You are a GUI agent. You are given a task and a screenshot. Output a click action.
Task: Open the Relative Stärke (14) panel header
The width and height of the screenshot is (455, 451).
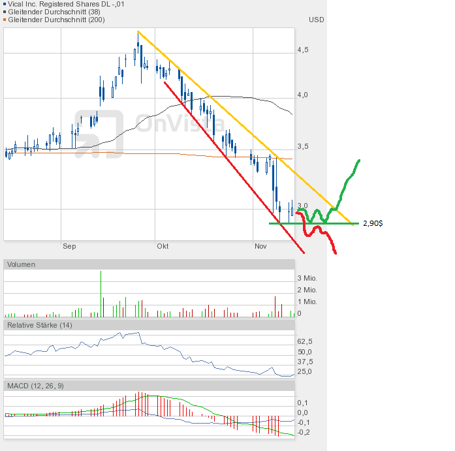pos(39,325)
